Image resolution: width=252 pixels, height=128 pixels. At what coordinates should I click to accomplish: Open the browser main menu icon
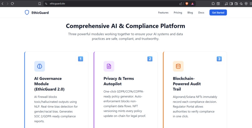click(x=251, y=3)
